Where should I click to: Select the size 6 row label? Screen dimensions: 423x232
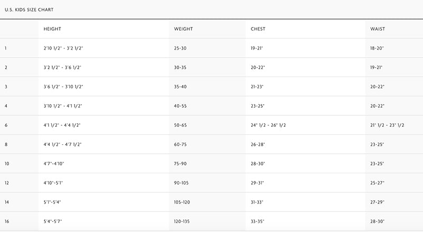coord(6,125)
